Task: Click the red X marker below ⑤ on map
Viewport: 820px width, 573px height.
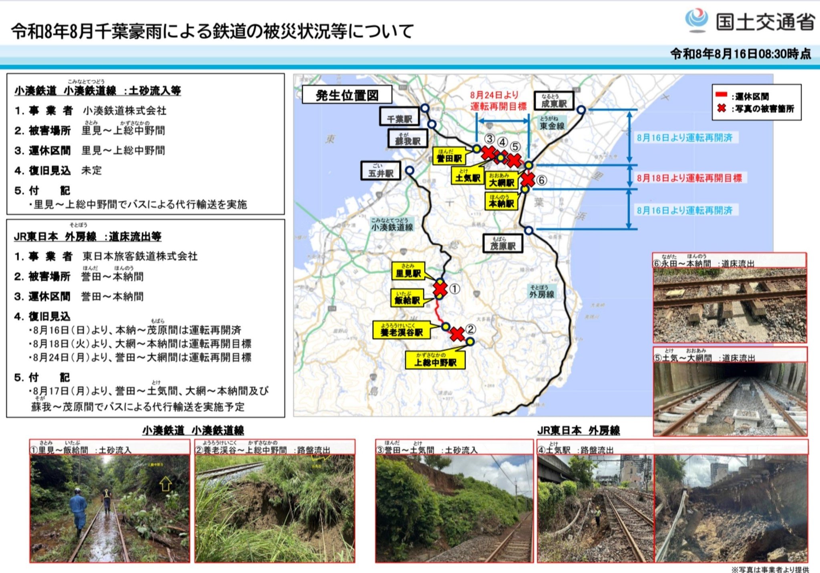Action: [x=514, y=160]
